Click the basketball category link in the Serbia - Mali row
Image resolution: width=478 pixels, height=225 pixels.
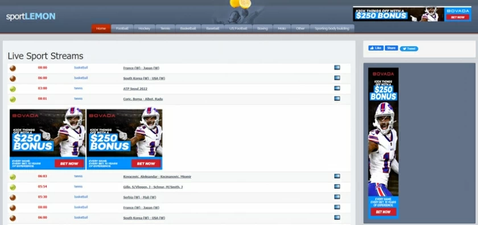click(81, 197)
